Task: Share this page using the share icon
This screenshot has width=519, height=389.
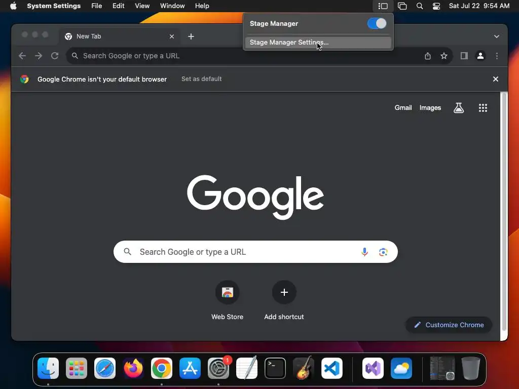Action: [x=428, y=56]
